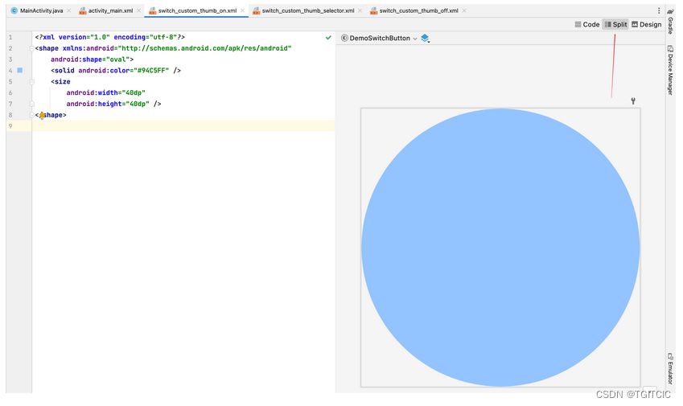Click the blue color swatch in the gutter
This screenshot has width=683, height=406.
(x=20, y=71)
